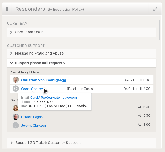Image resolution: width=165 pixels, height=152 pixels.
Task: Open Christian Von Koenigsegg's profile link
Action: point(44,80)
